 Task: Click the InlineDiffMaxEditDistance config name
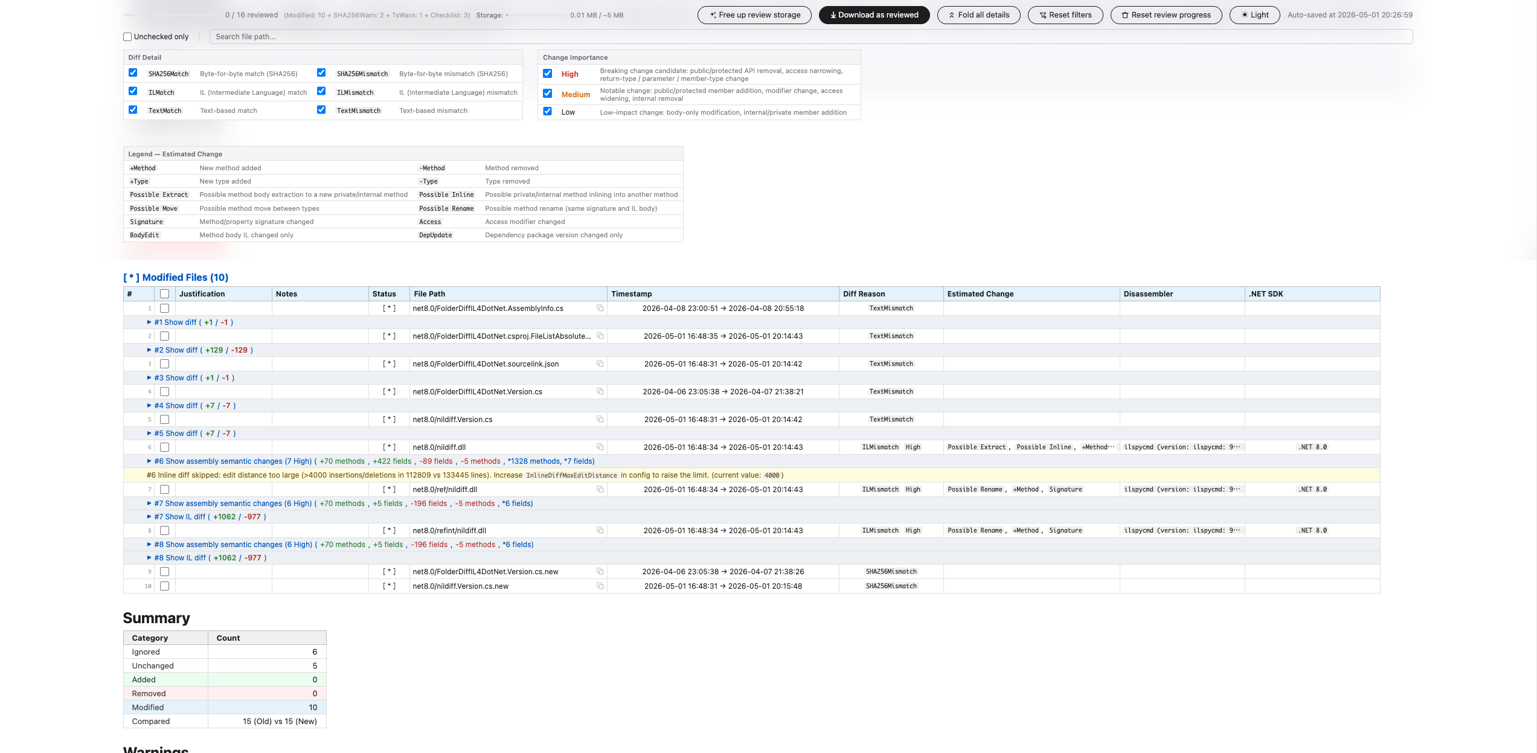571,475
